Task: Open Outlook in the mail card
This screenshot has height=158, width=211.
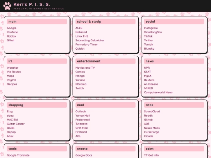Action: pyautogui.click(x=80, y=112)
